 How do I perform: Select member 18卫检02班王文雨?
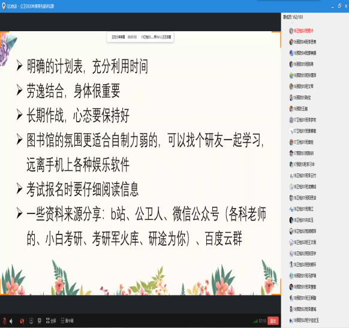[x=302, y=242]
